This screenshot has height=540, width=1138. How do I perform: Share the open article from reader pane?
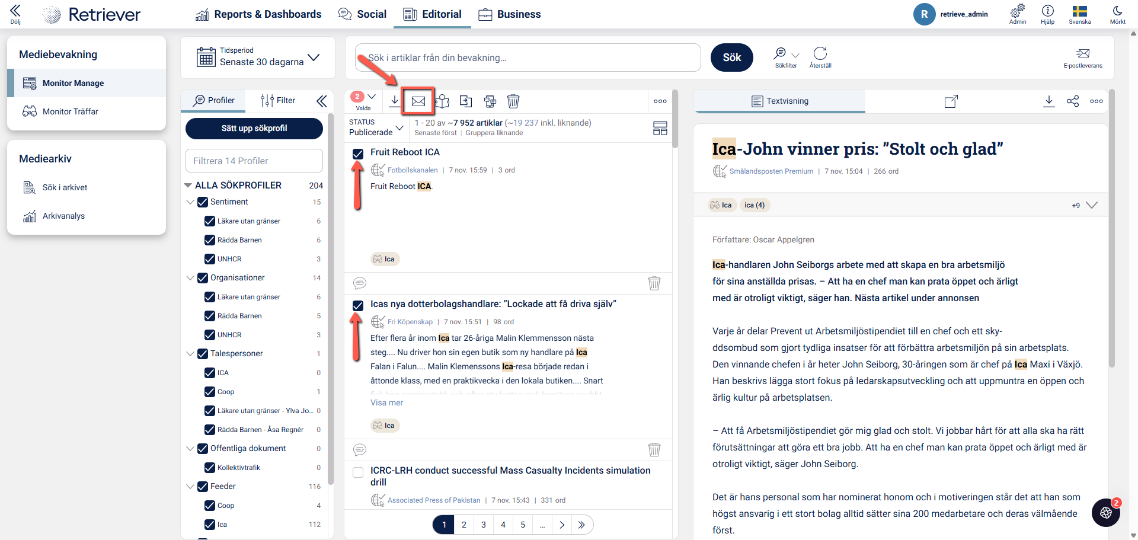coord(1073,101)
